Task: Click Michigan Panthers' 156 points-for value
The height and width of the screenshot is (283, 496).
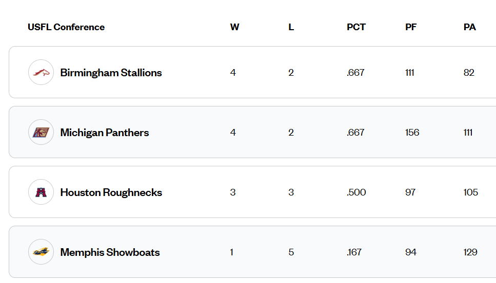Action: click(x=412, y=133)
